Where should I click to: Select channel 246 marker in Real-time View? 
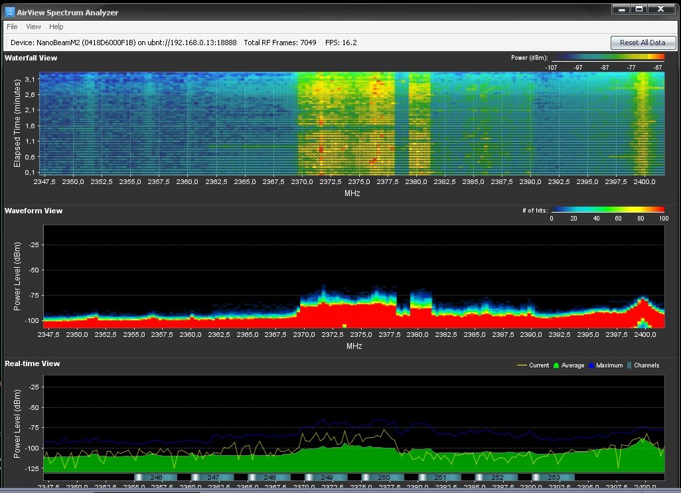[x=156, y=477]
